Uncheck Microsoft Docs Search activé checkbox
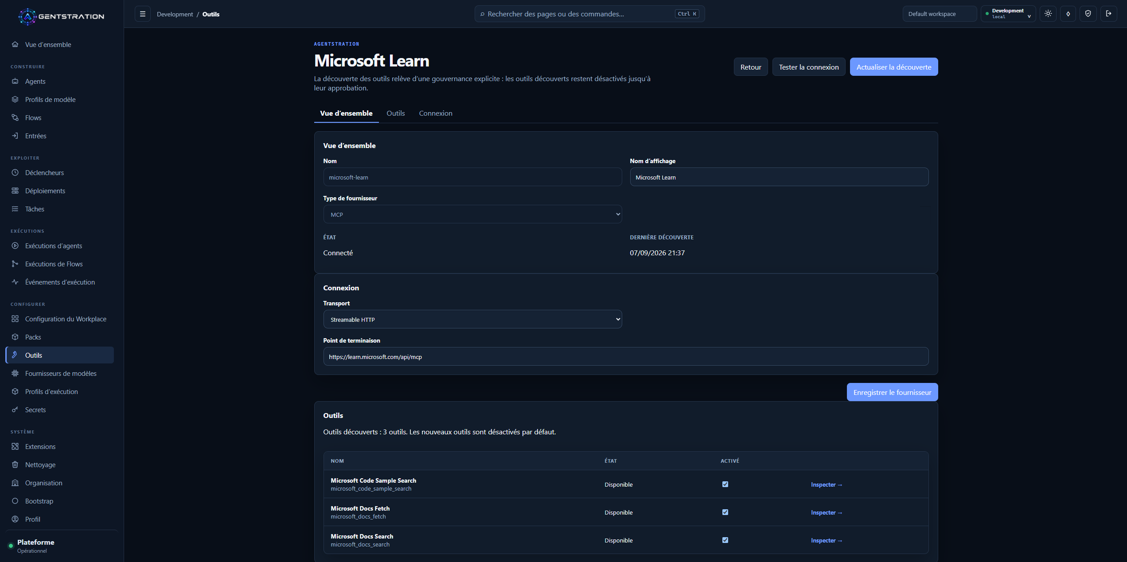This screenshot has width=1127, height=562. 725,540
